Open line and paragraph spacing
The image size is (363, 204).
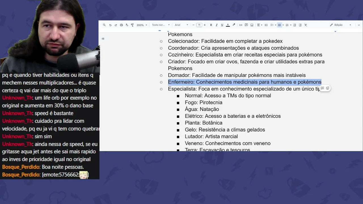tap(266, 25)
